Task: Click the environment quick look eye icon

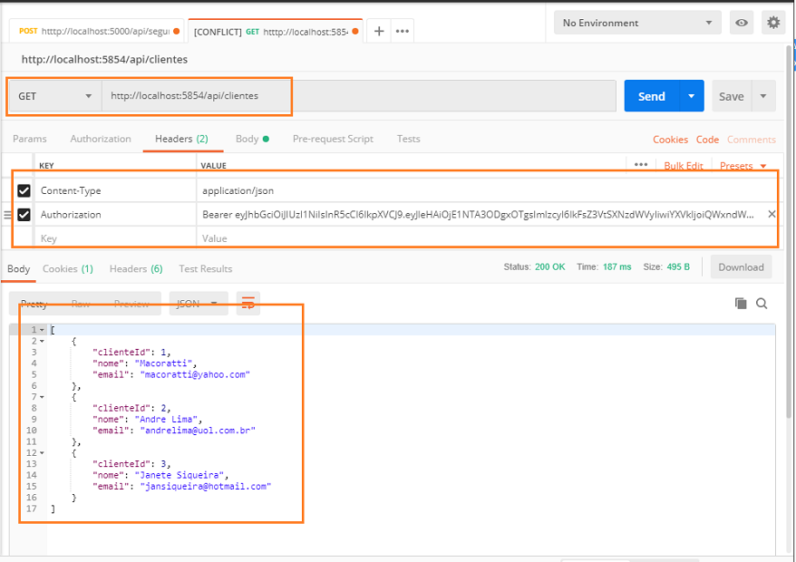Action: click(x=742, y=23)
